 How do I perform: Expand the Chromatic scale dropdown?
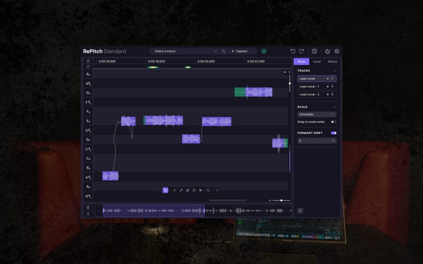pos(317,114)
